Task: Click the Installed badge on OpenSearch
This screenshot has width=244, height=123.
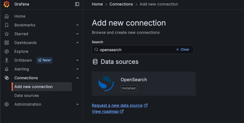Action: (x=129, y=88)
